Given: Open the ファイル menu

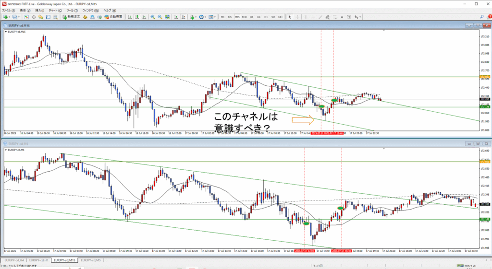Looking at the screenshot, I should point(9,11).
